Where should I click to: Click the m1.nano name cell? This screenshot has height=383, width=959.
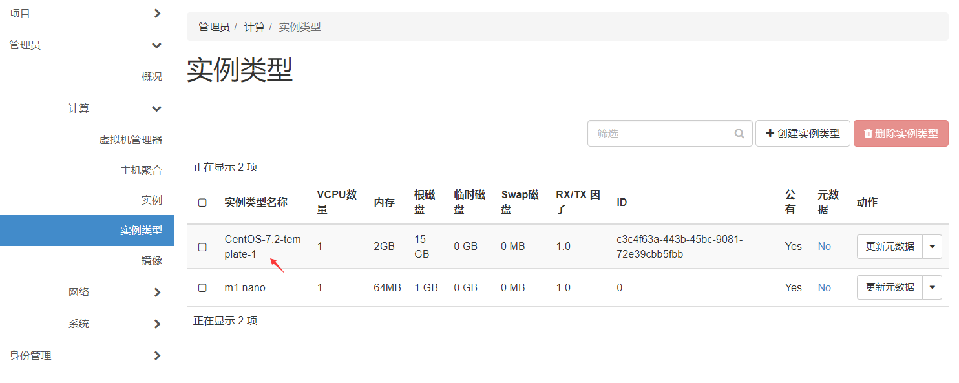tap(245, 287)
